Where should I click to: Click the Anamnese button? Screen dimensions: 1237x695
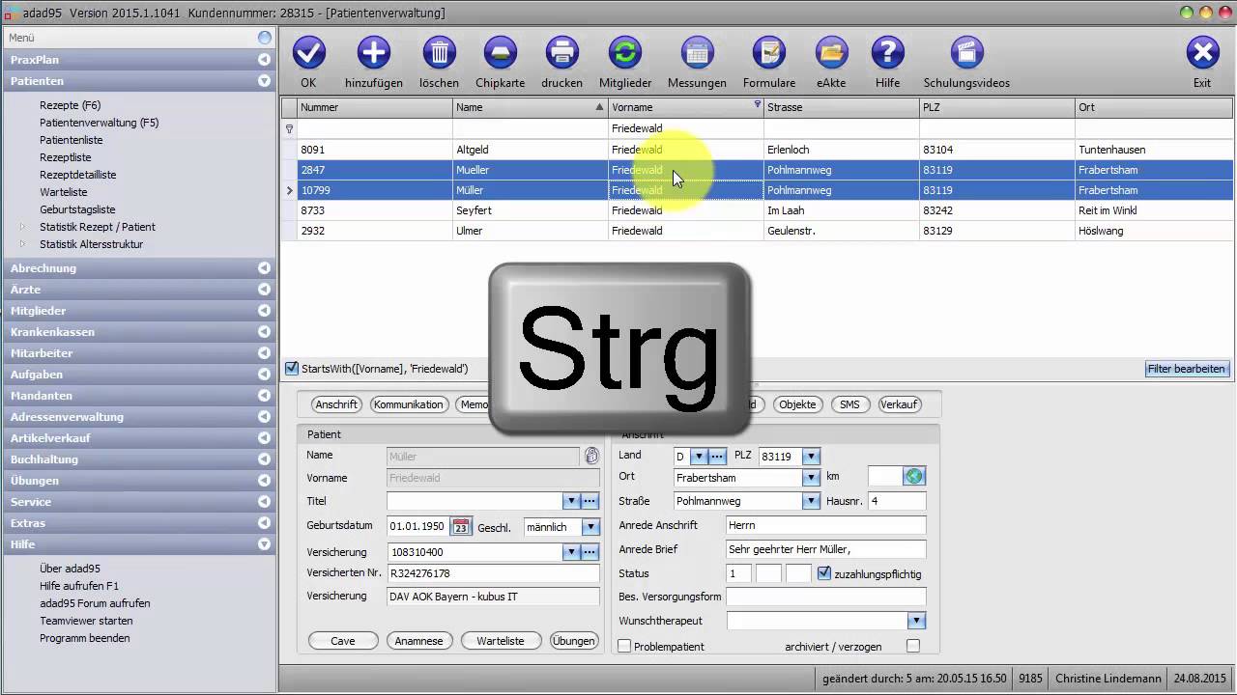coord(418,641)
